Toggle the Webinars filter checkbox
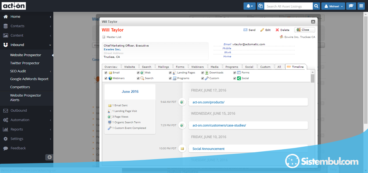This screenshot has height=173, width=368. click(106, 78)
